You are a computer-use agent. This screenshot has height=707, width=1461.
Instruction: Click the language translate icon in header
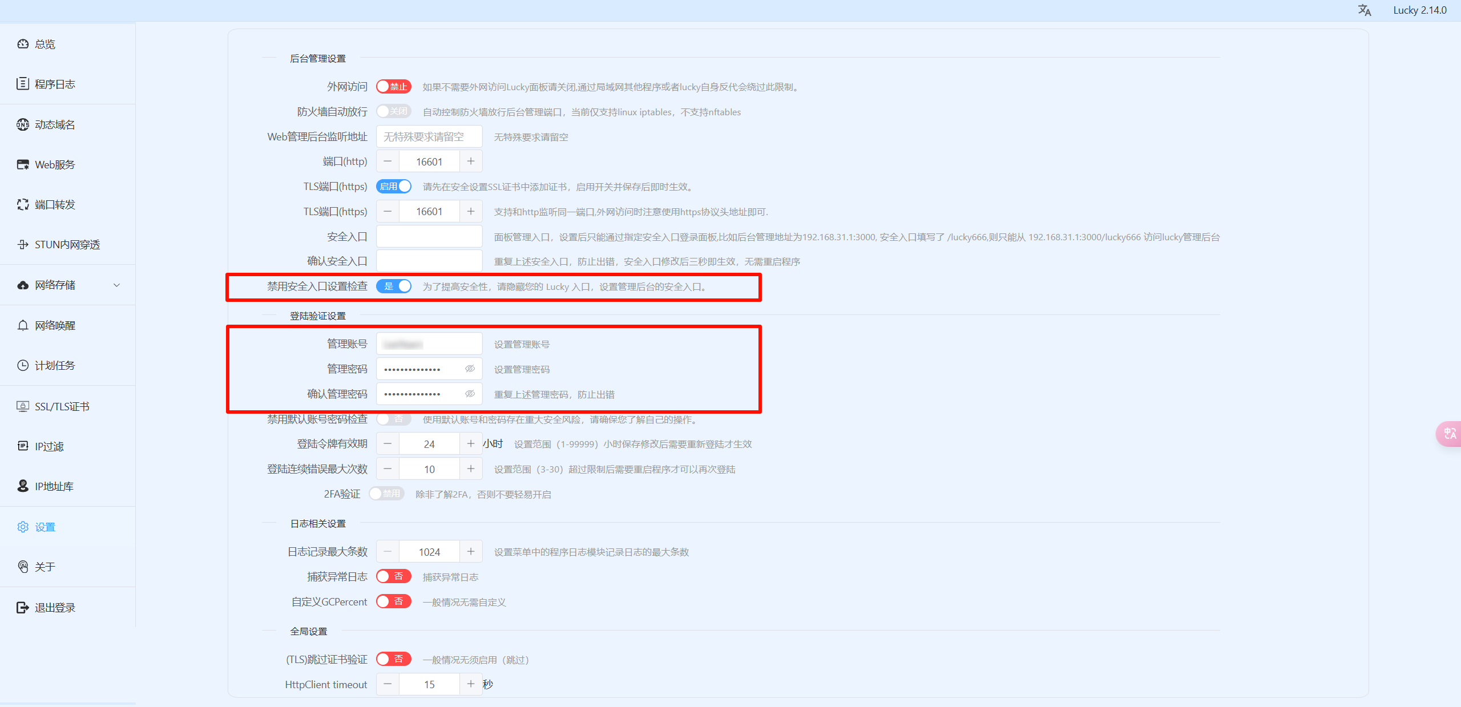1364,10
